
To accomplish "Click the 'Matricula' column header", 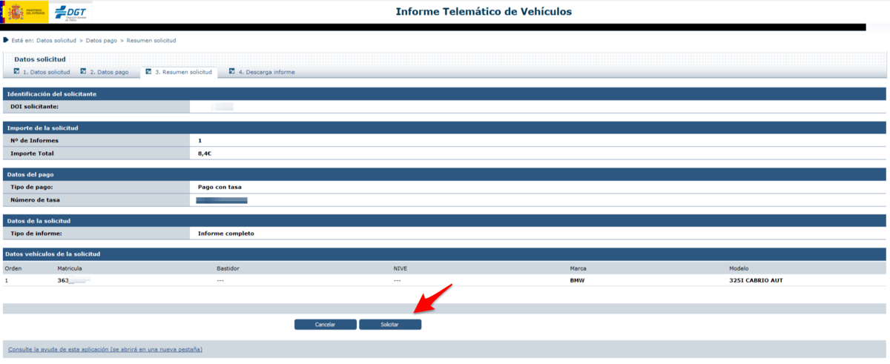I will click(70, 268).
